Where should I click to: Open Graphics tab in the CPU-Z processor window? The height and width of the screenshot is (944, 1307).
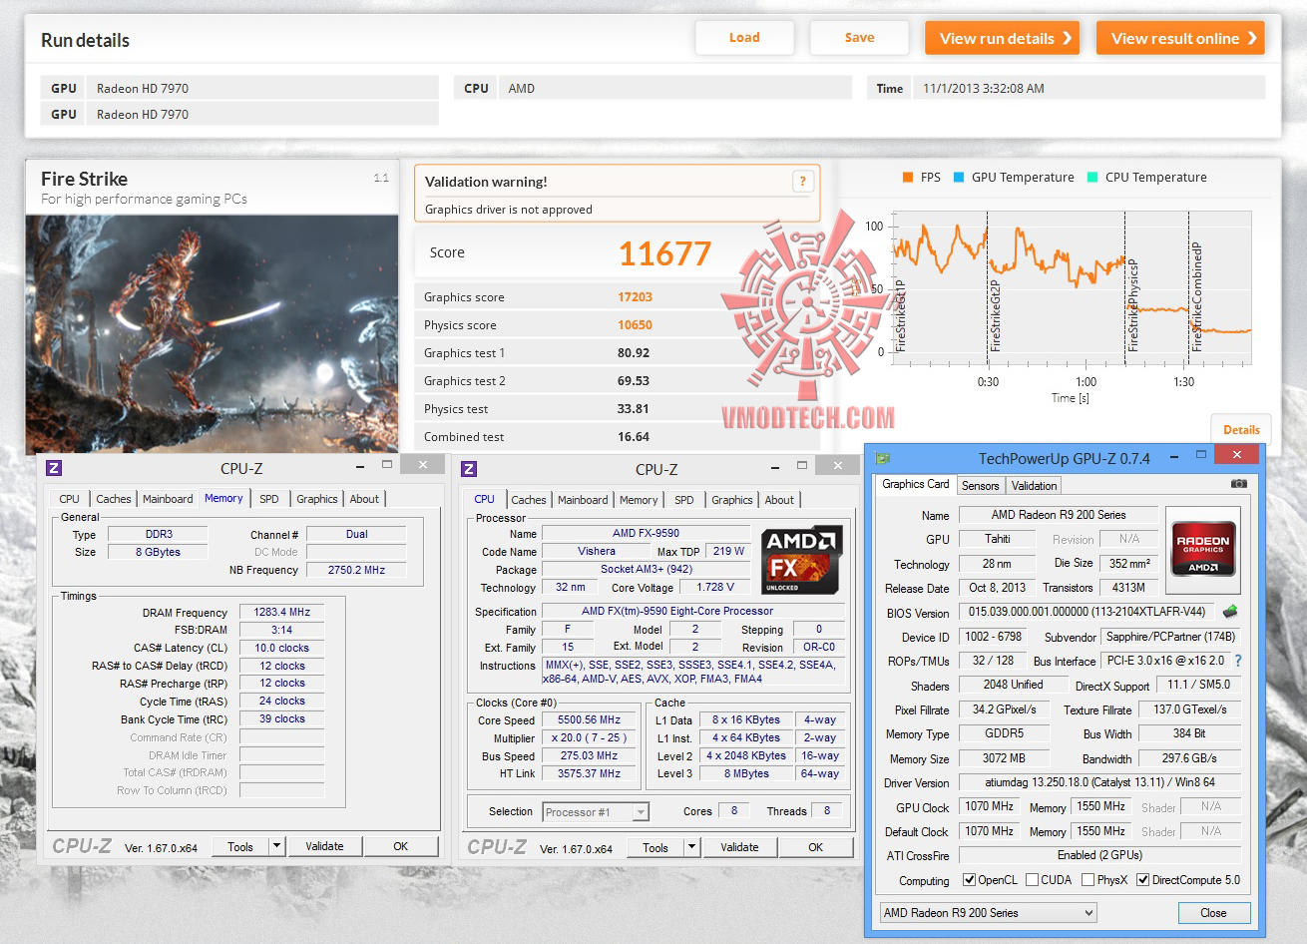[x=732, y=500]
